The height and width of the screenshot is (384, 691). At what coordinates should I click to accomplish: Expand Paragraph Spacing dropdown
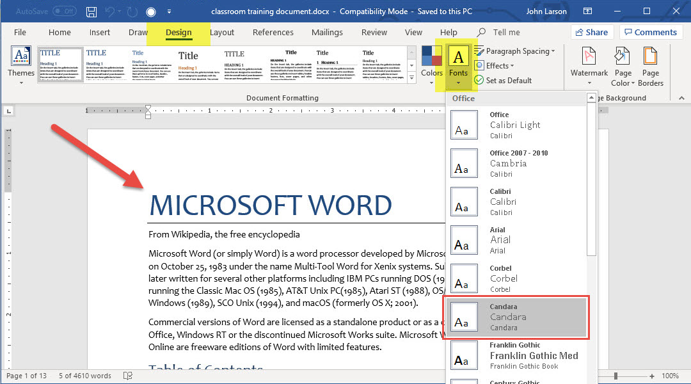(x=553, y=51)
